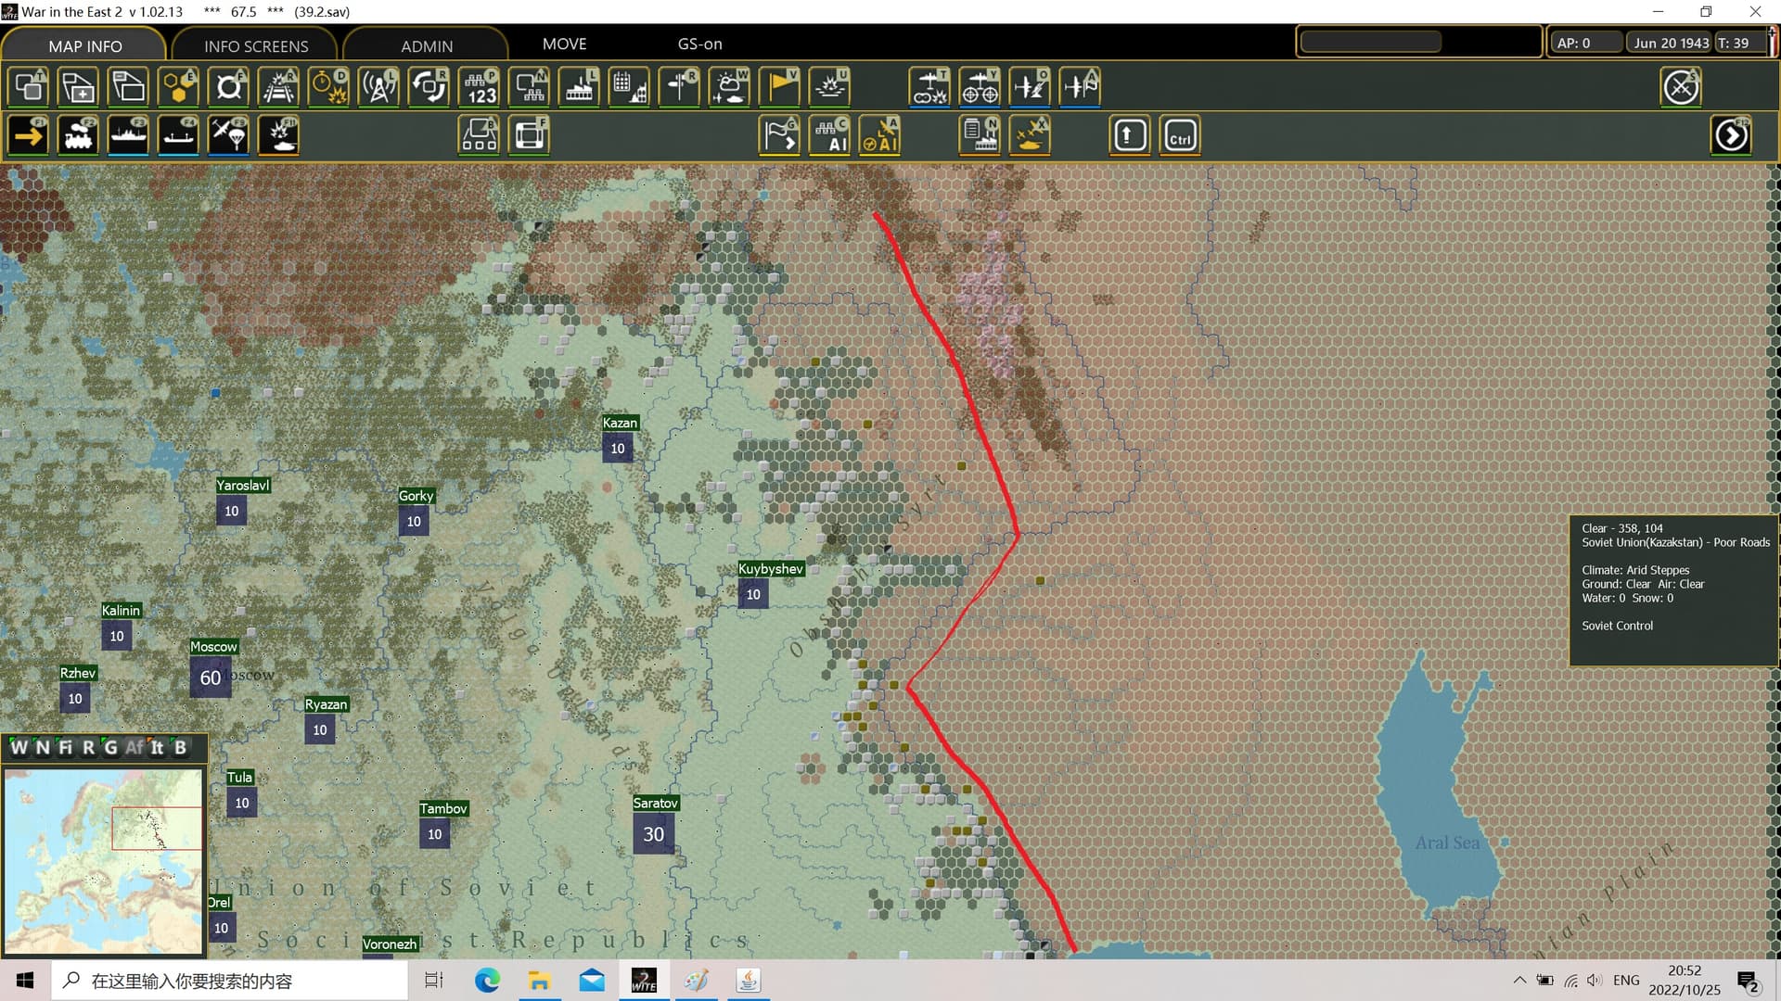
Task: Open the factory document N icon
Action: point(980,136)
